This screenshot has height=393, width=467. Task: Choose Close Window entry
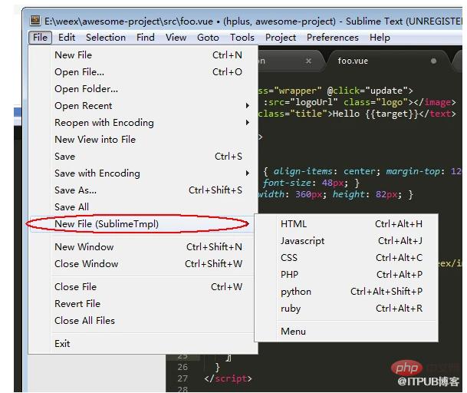point(143,264)
